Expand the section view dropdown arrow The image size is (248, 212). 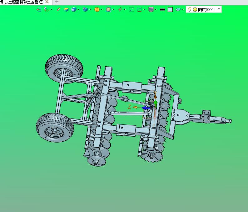coord(144,9)
